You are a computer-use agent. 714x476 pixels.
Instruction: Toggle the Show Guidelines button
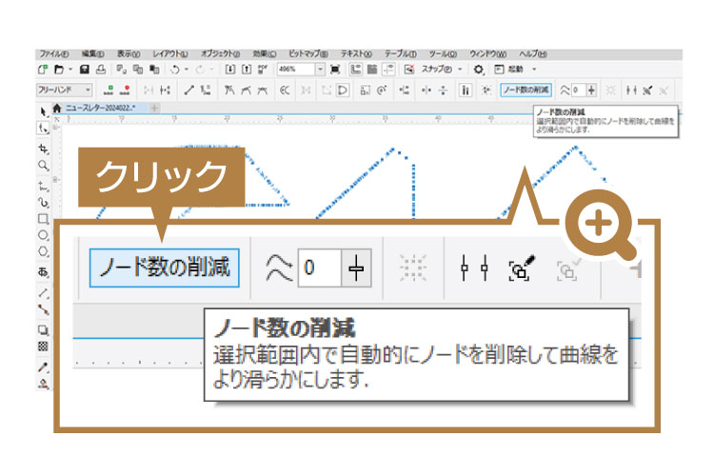(388, 69)
